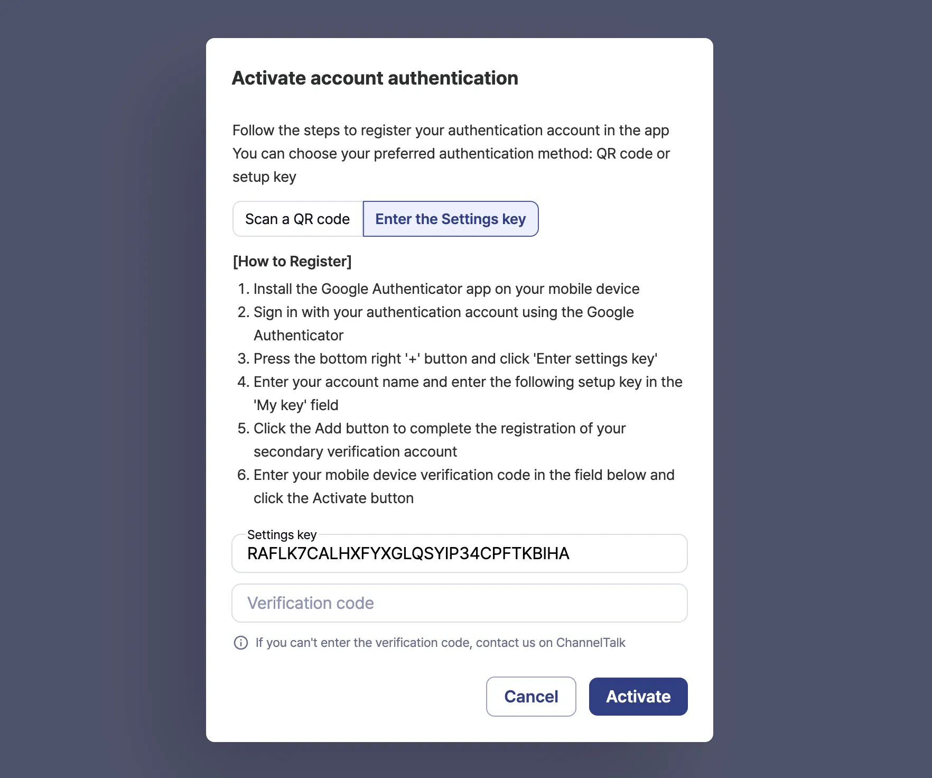Click step 5 about the Add button
The image size is (932, 778).
point(439,429)
